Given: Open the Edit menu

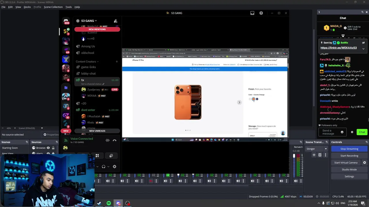Looking at the screenshot, I should coord(10,7).
